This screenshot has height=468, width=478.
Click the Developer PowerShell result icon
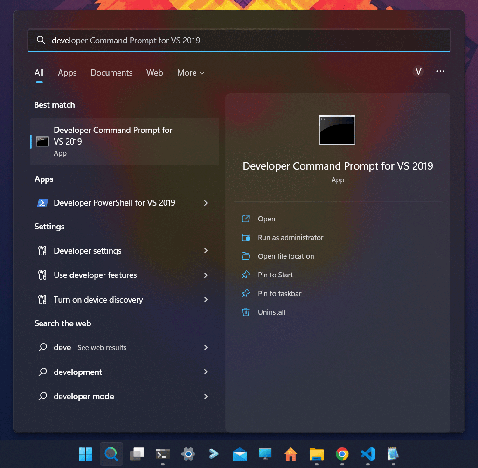[42, 203]
